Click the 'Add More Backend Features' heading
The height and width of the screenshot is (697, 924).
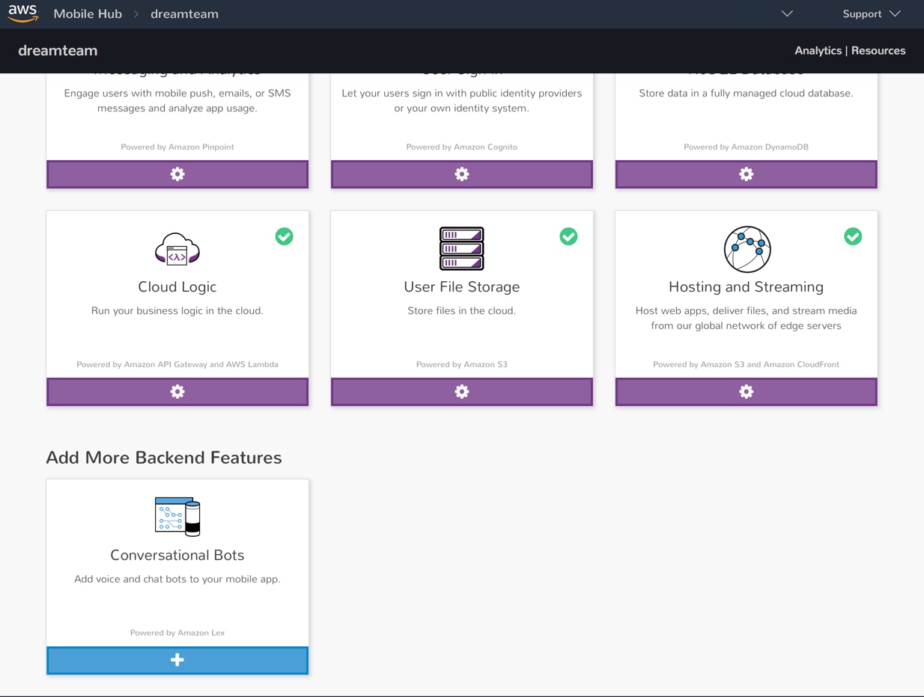pos(164,458)
